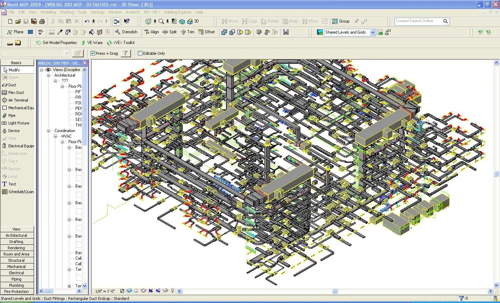Open the Default 3D View
Viewport: 500px width, 303px height.
tap(190, 21)
